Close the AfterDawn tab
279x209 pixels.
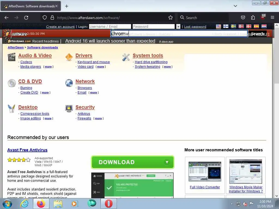[56, 6]
